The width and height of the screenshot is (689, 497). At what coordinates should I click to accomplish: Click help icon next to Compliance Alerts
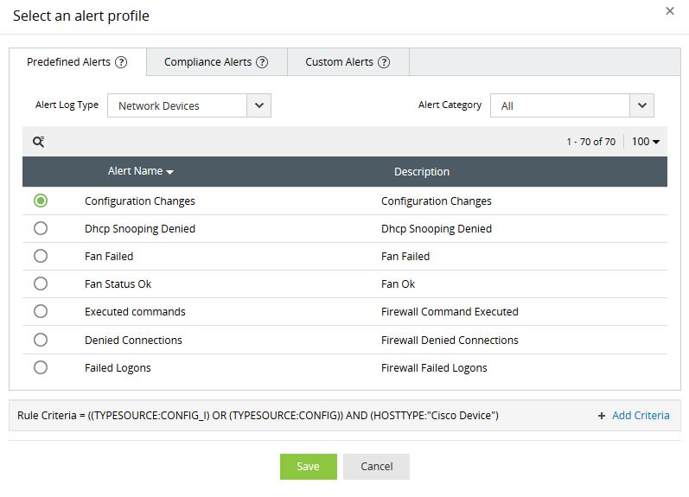click(262, 62)
